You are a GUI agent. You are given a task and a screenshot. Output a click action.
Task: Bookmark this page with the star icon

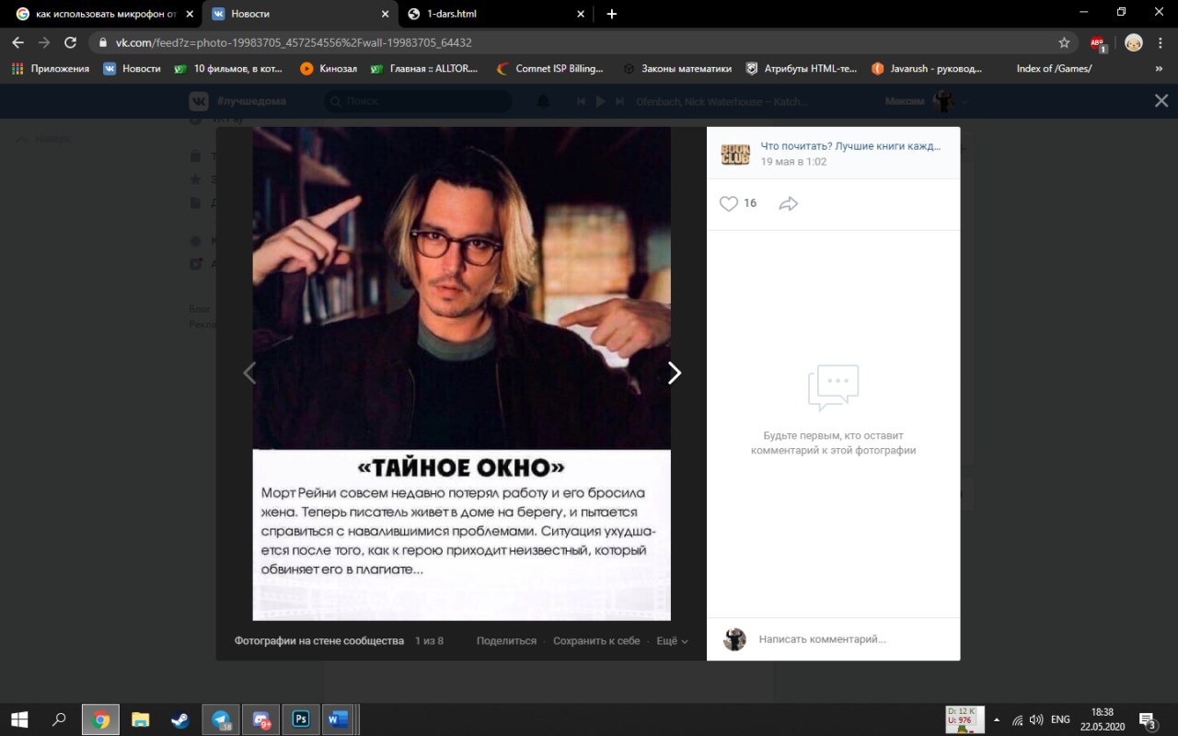(1064, 42)
